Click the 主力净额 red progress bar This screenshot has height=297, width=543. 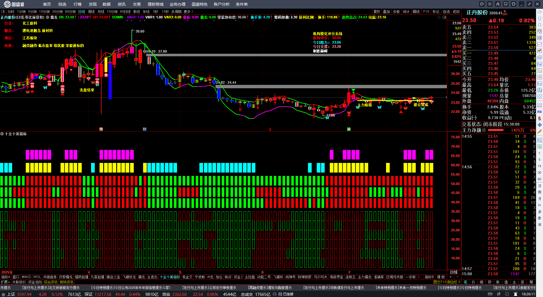click(x=496, y=130)
